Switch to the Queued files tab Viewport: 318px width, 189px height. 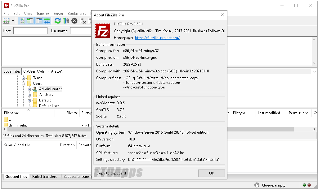click(16, 177)
